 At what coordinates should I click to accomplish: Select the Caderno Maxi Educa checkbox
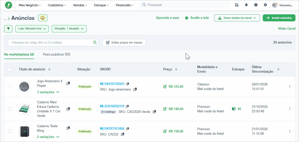pyautogui.click(x=10, y=109)
